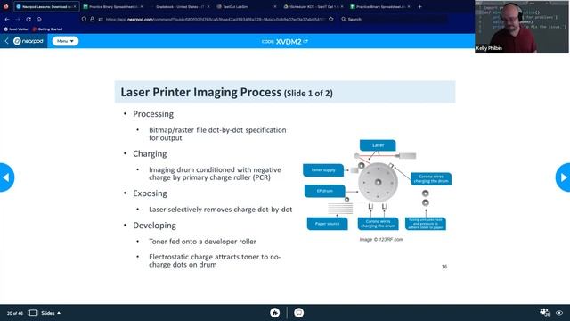Viewport: 570px width, 321px height.
Task: Switch to the Nearpod Lessons tab
Action: point(46,6)
